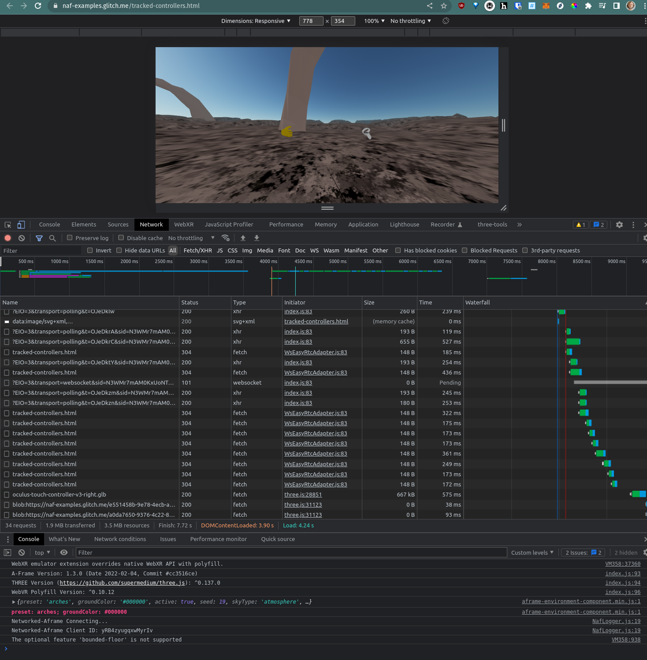
Task: Enable the Preserve log checkbox
Action: point(70,238)
